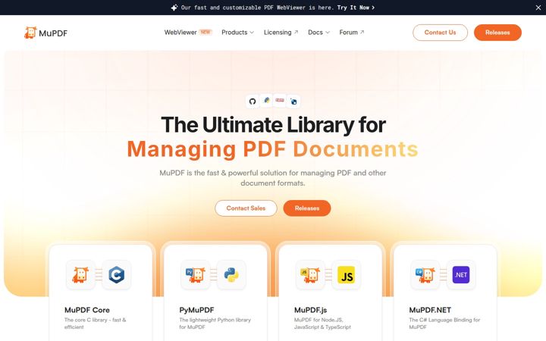
Task: Open the blue NuGet icon above the headline
Action: click(293, 102)
